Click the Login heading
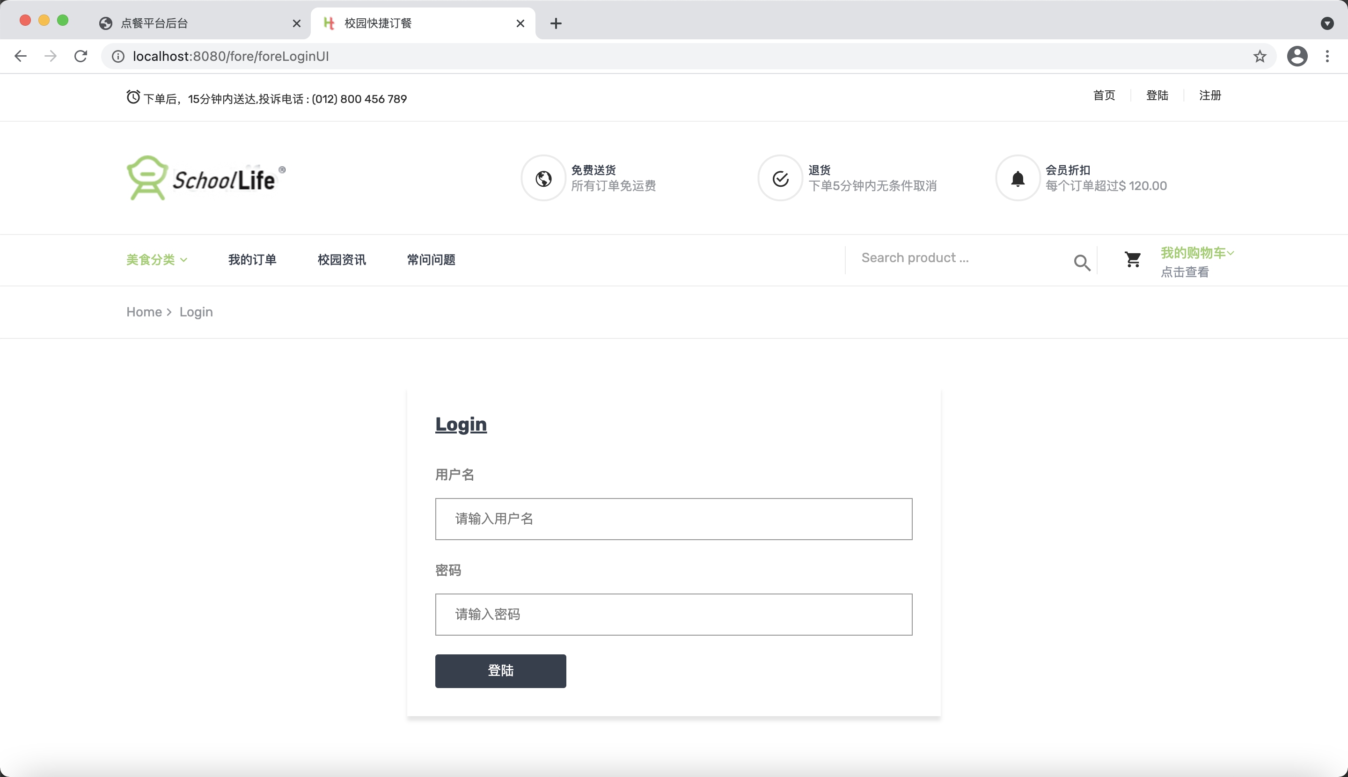This screenshot has height=777, width=1348. pyautogui.click(x=461, y=424)
